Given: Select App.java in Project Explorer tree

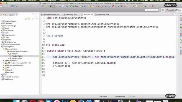Looking at the screenshot, I should (x=15, y=54).
